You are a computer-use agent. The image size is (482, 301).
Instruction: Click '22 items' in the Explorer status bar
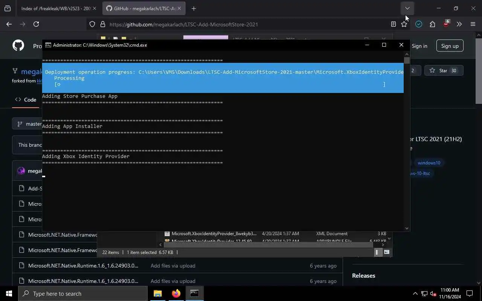(111, 252)
